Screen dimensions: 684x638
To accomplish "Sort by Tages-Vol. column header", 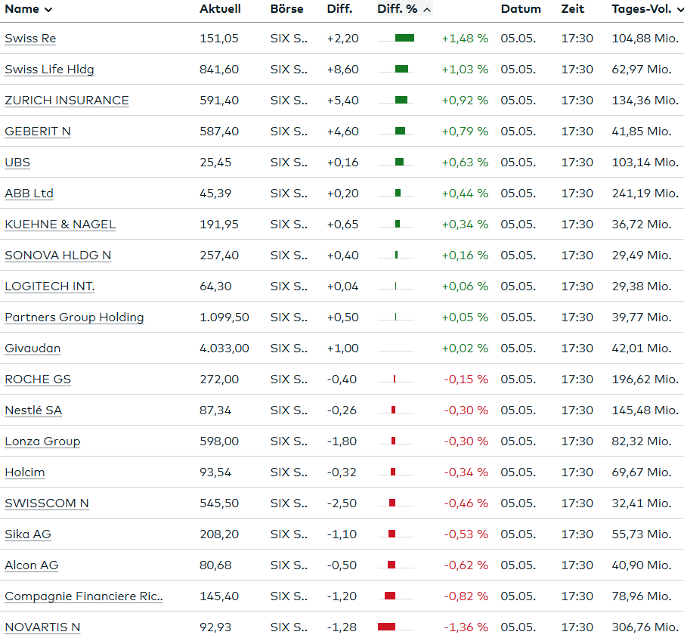I will [x=647, y=9].
